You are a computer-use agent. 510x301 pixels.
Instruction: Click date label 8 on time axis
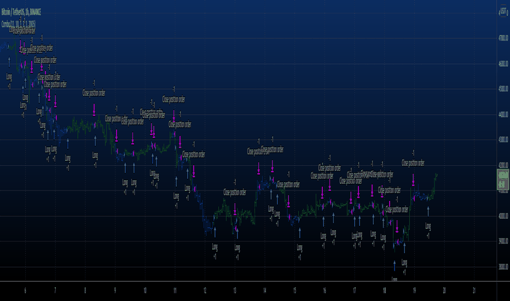(85, 291)
